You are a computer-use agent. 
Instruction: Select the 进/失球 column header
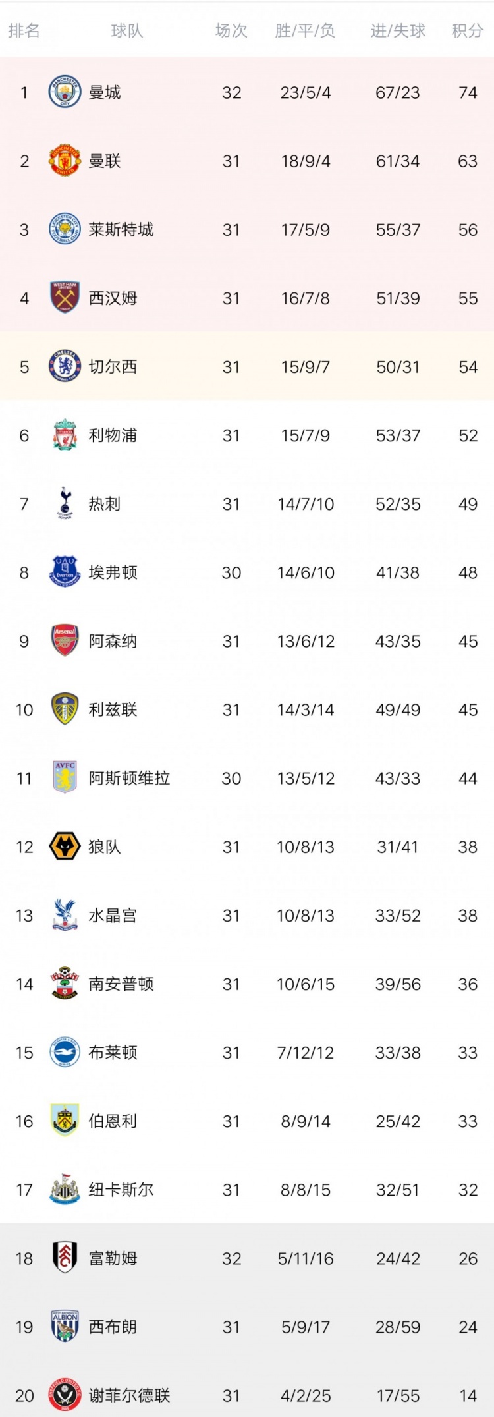click(398, 30)
